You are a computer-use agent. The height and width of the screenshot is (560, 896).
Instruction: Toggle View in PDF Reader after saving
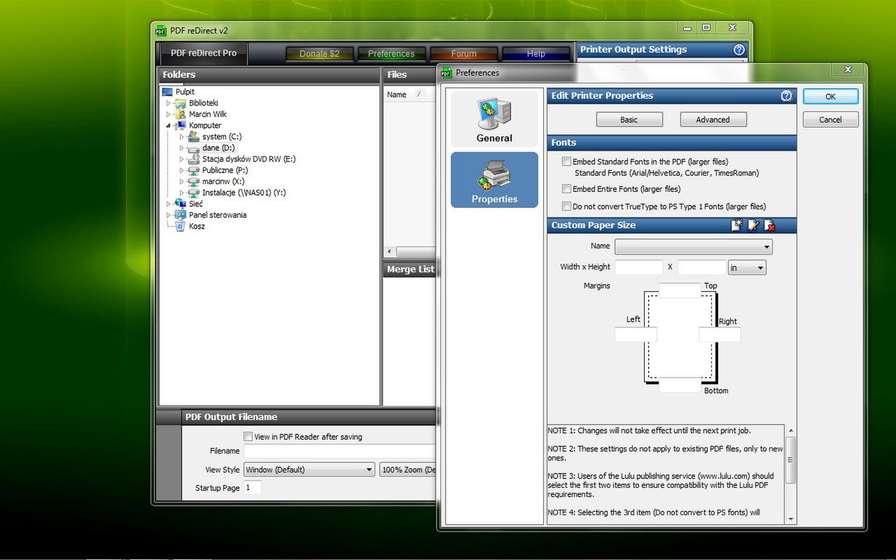248,437
